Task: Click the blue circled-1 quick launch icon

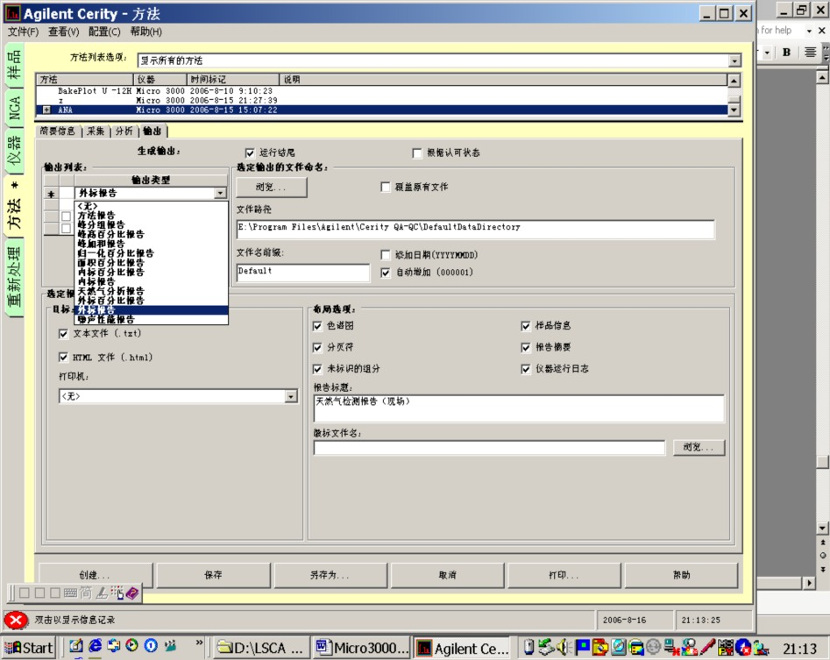Action: (x=151, y=646)
